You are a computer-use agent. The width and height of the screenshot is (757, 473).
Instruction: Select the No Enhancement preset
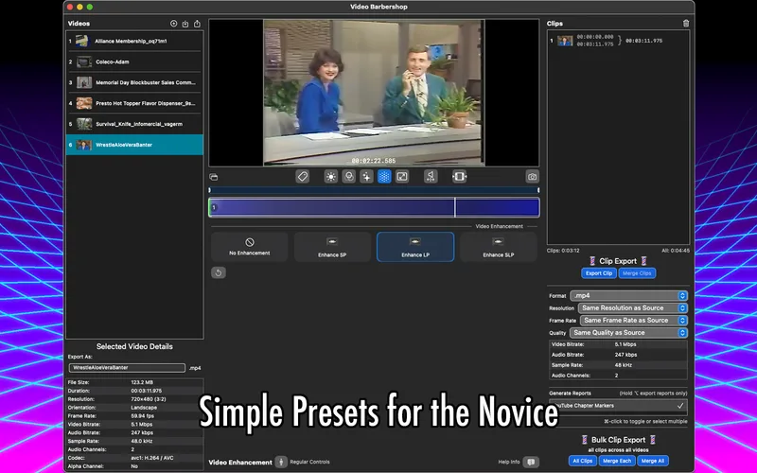[x=250, y=247]
